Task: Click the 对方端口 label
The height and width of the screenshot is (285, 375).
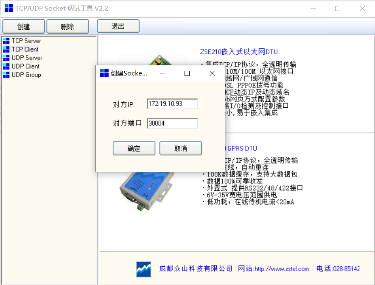Action: (127, 123)
